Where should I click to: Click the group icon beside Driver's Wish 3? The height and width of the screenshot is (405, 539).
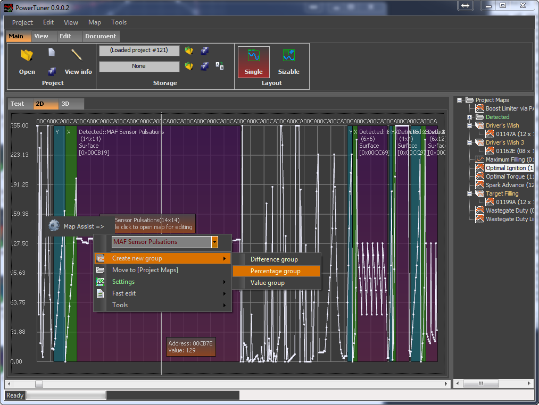[479, 142]
